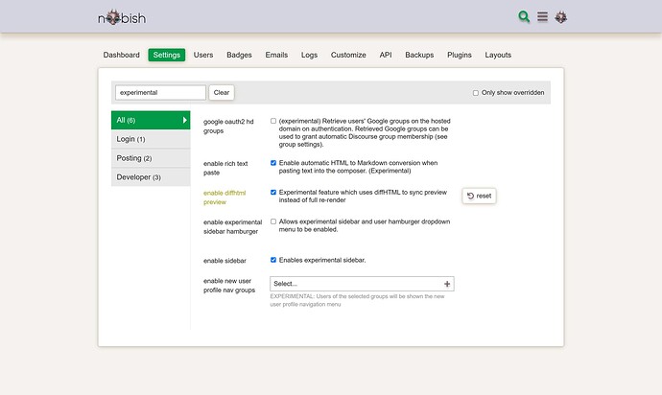Click the Clear filter button
662x395 pixels.
[x=222, y=92]
